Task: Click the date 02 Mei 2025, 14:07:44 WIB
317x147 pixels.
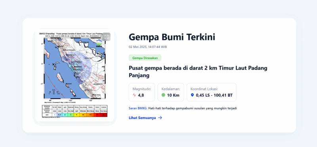Action: pyautogui.click(x=148, y=47)
